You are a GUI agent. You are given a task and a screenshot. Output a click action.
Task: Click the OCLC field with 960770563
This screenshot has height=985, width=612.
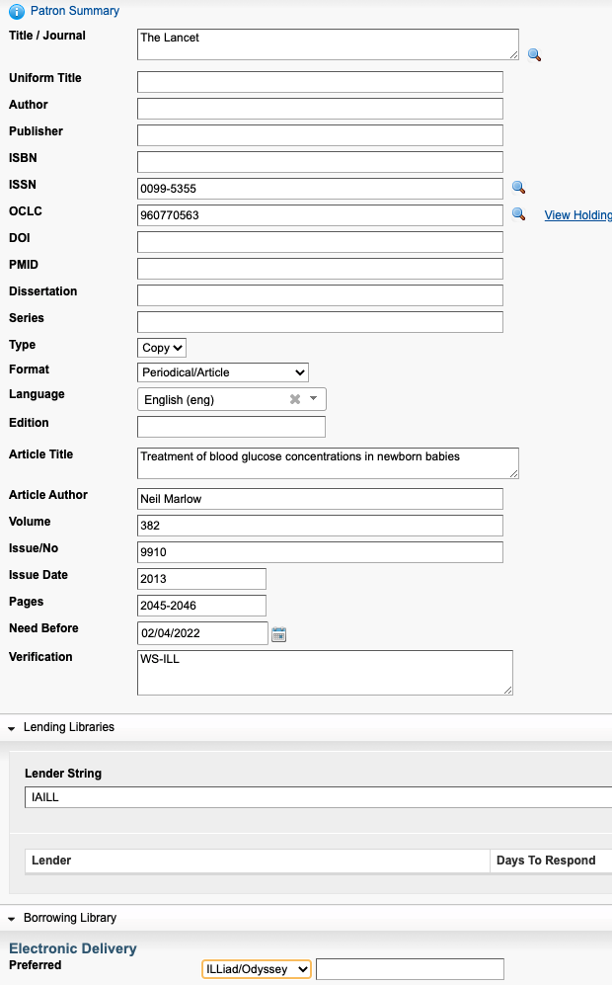pyautogui.click(x=320, y=214)
